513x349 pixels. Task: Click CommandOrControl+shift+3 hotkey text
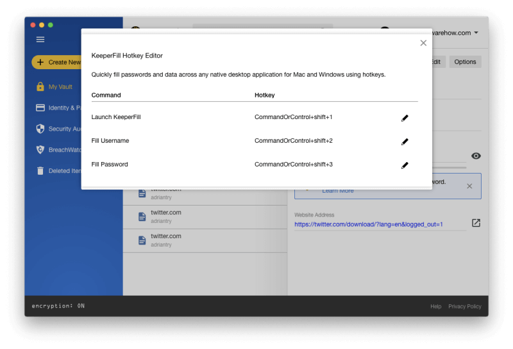pyautogui.click(x=294, y=165)
